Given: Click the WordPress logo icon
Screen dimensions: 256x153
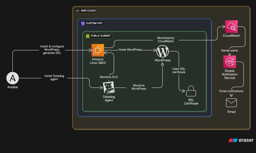Looking at the screenshot, I should click(x=163, y=51).
